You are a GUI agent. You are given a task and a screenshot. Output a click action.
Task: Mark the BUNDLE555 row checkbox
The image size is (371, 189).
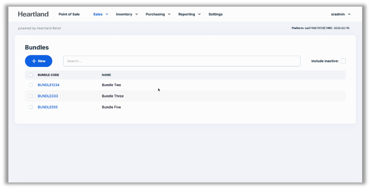pos(31,107)
